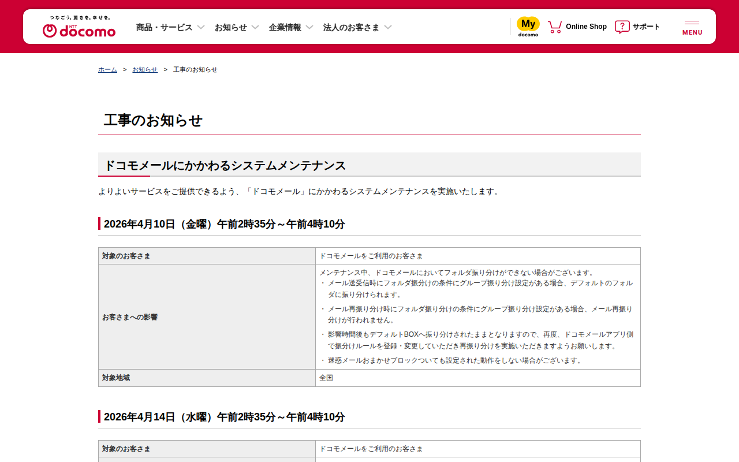Image resolution: width=739 pixels, height=462 pixels.
Task: Click ドコモメールをご利用のお客さま cell under April 10
Action: tap(478, 256)
